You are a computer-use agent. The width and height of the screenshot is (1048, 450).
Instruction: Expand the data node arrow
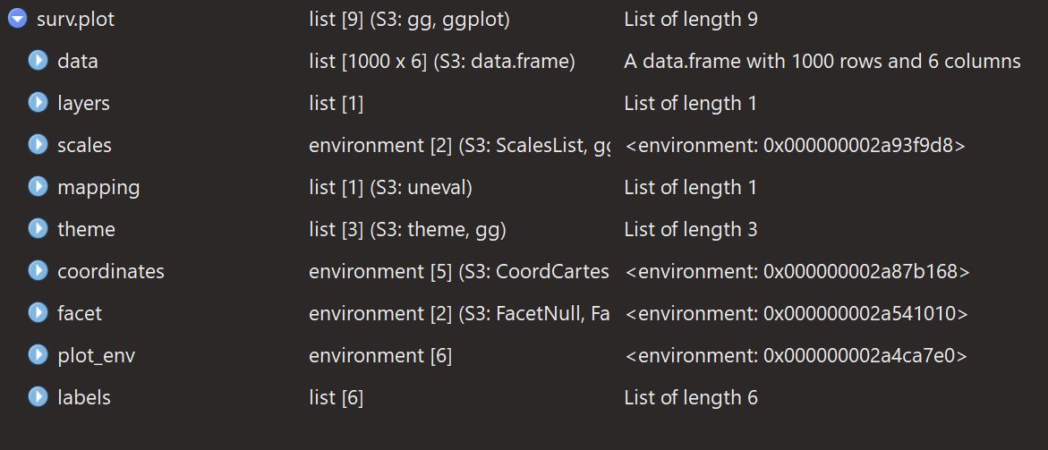pos(38,61)
